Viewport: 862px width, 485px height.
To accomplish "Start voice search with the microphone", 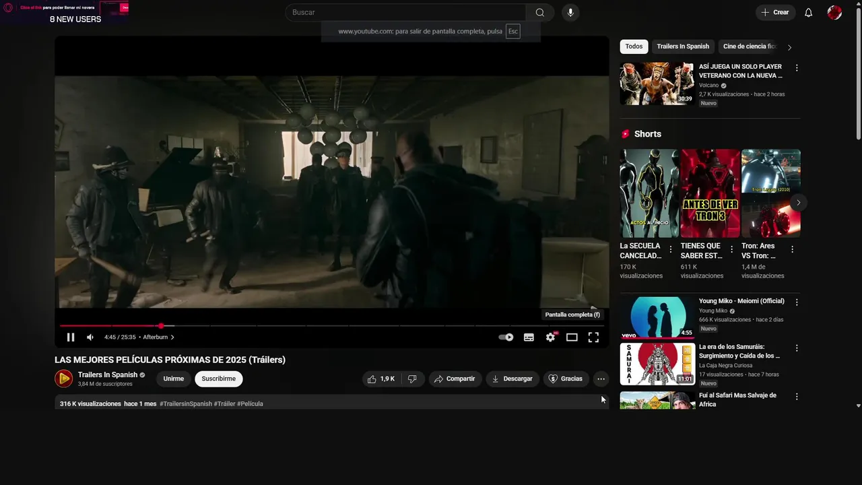I will (570, 12).
